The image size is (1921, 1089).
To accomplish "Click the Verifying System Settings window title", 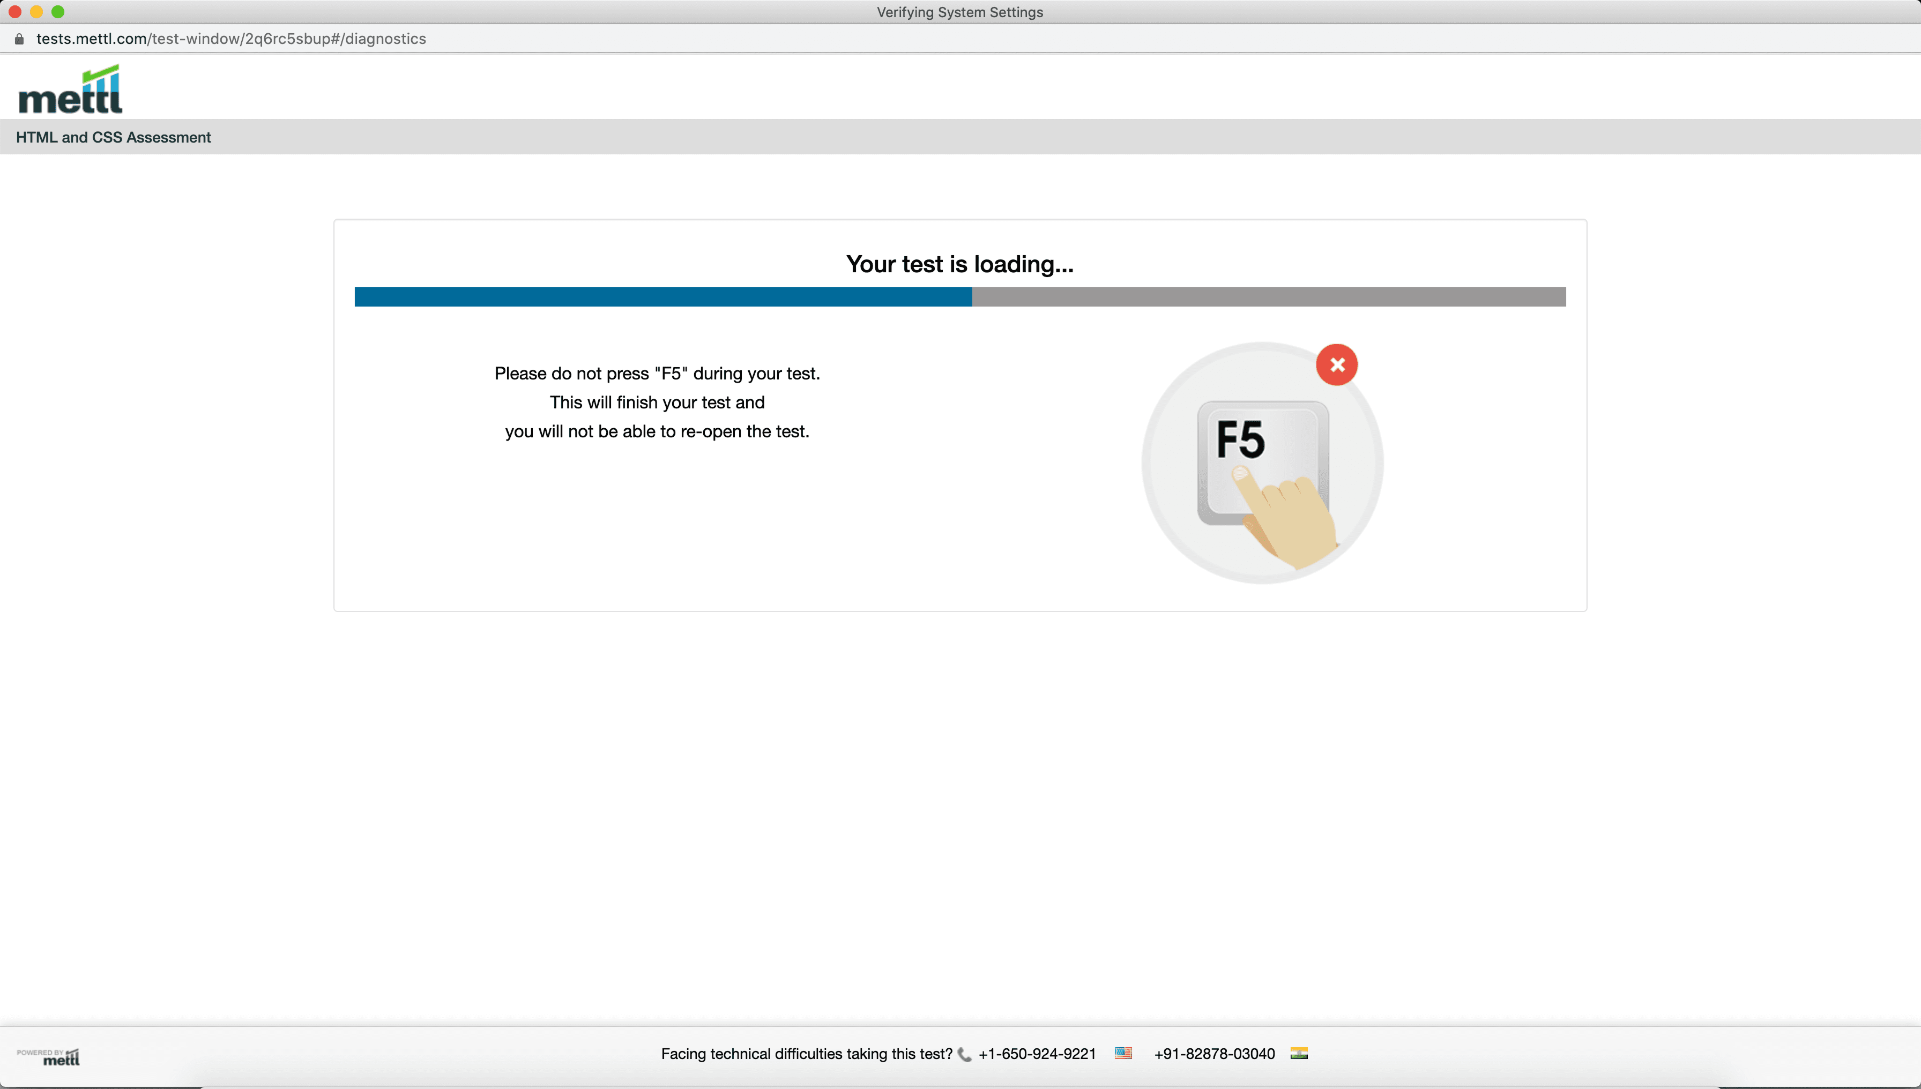I will (x=960, y=12).
